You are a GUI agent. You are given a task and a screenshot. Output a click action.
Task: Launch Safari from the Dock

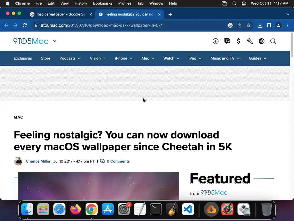[59, 209]
